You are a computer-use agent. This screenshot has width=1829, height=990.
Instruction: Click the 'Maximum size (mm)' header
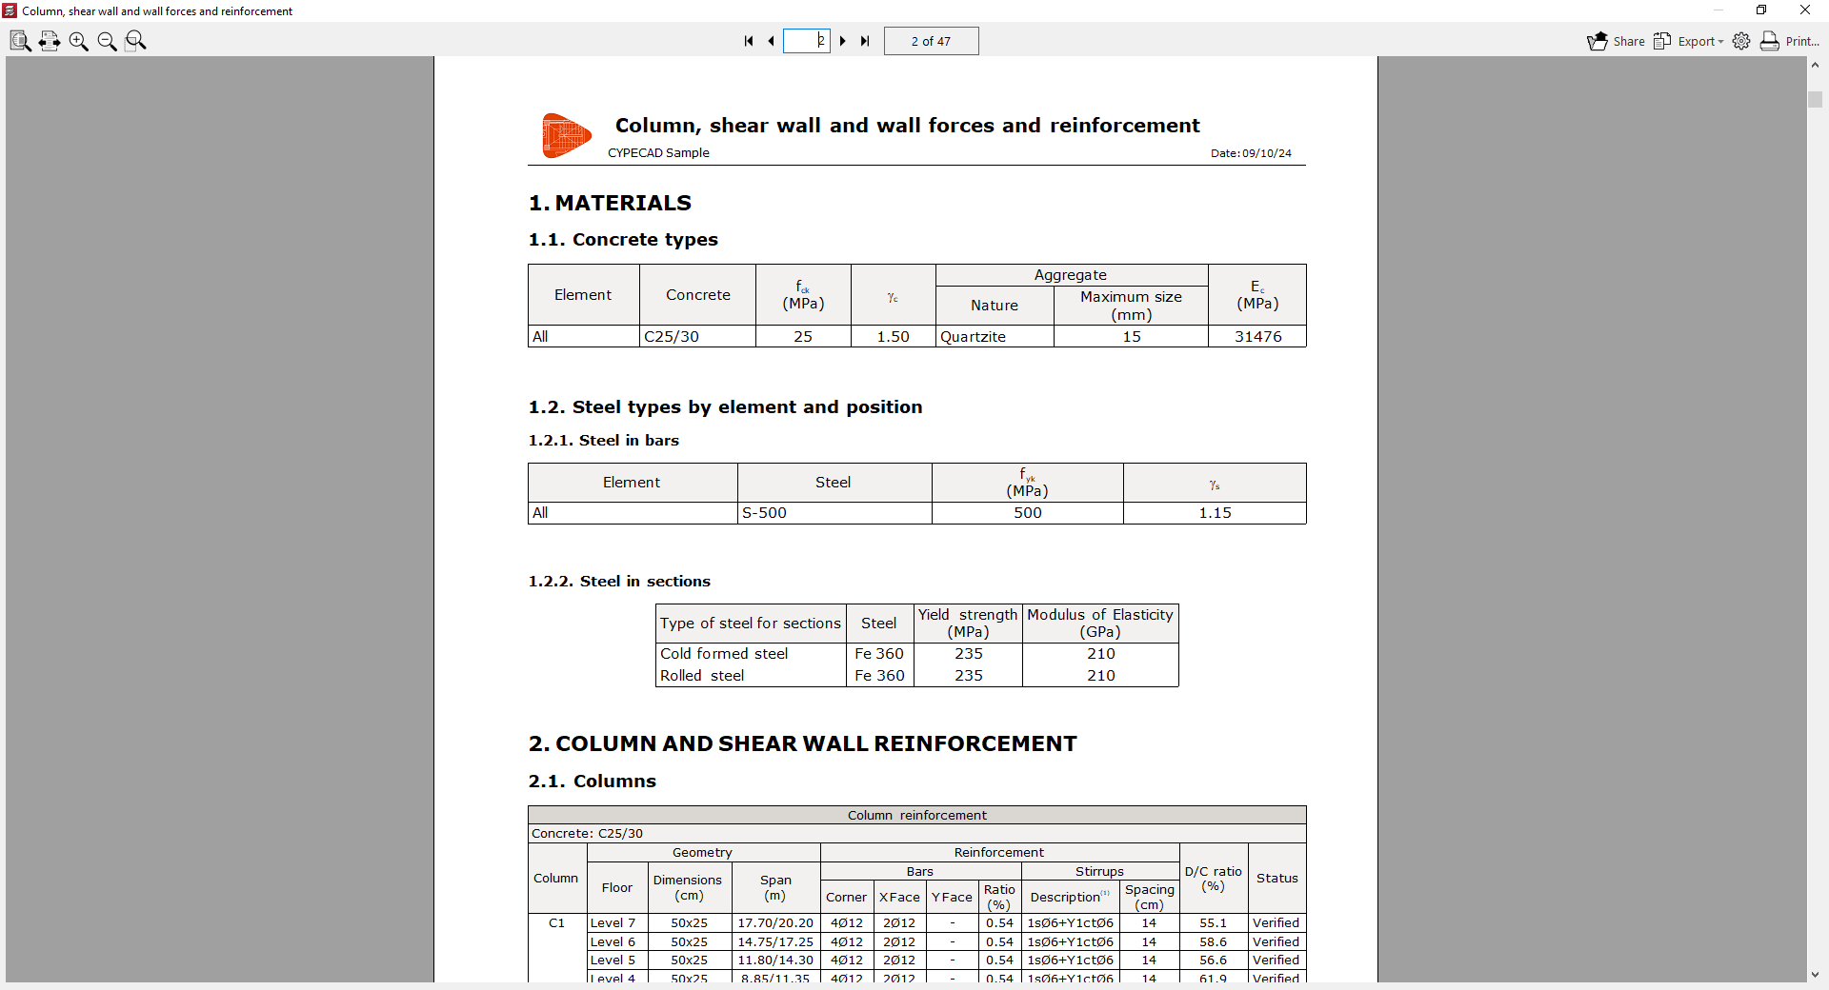[1131, 306]
